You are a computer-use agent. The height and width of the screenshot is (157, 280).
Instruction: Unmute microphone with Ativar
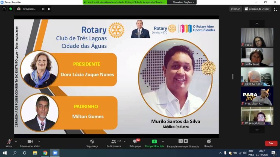[9, 143]
